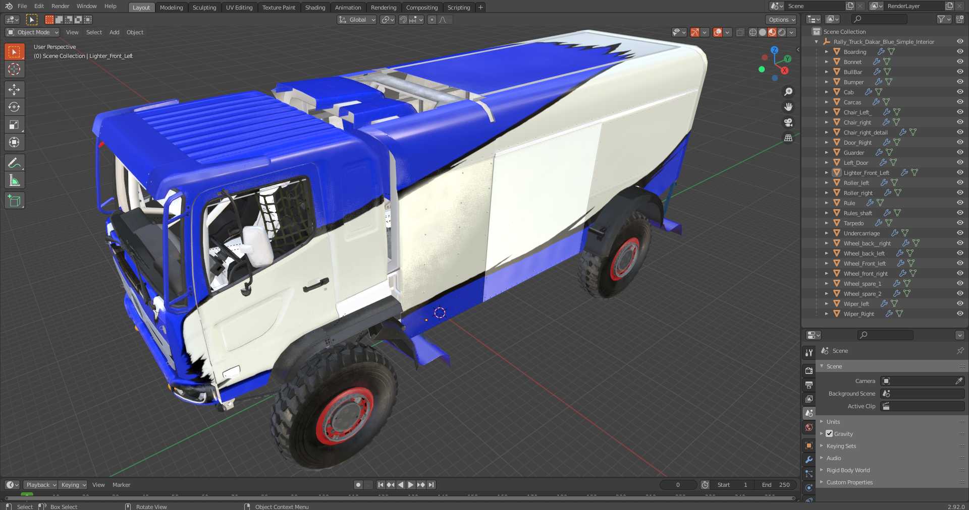This screenshot has height=510, width=969.
Task: Activate the Cursor tool
Action: point(14,69)
